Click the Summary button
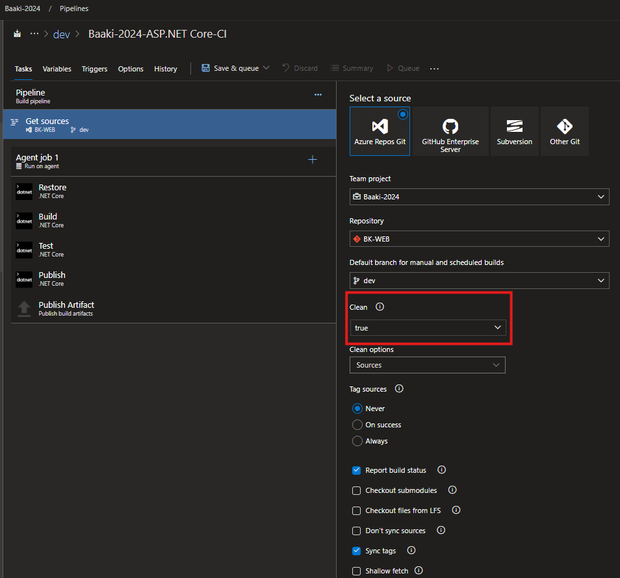Viewport: 620px width, 578px height. click(x=352, y=68)
